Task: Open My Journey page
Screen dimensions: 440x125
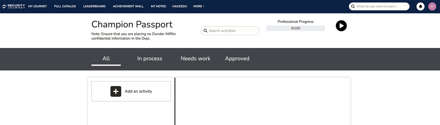Action: pos(38,6)
